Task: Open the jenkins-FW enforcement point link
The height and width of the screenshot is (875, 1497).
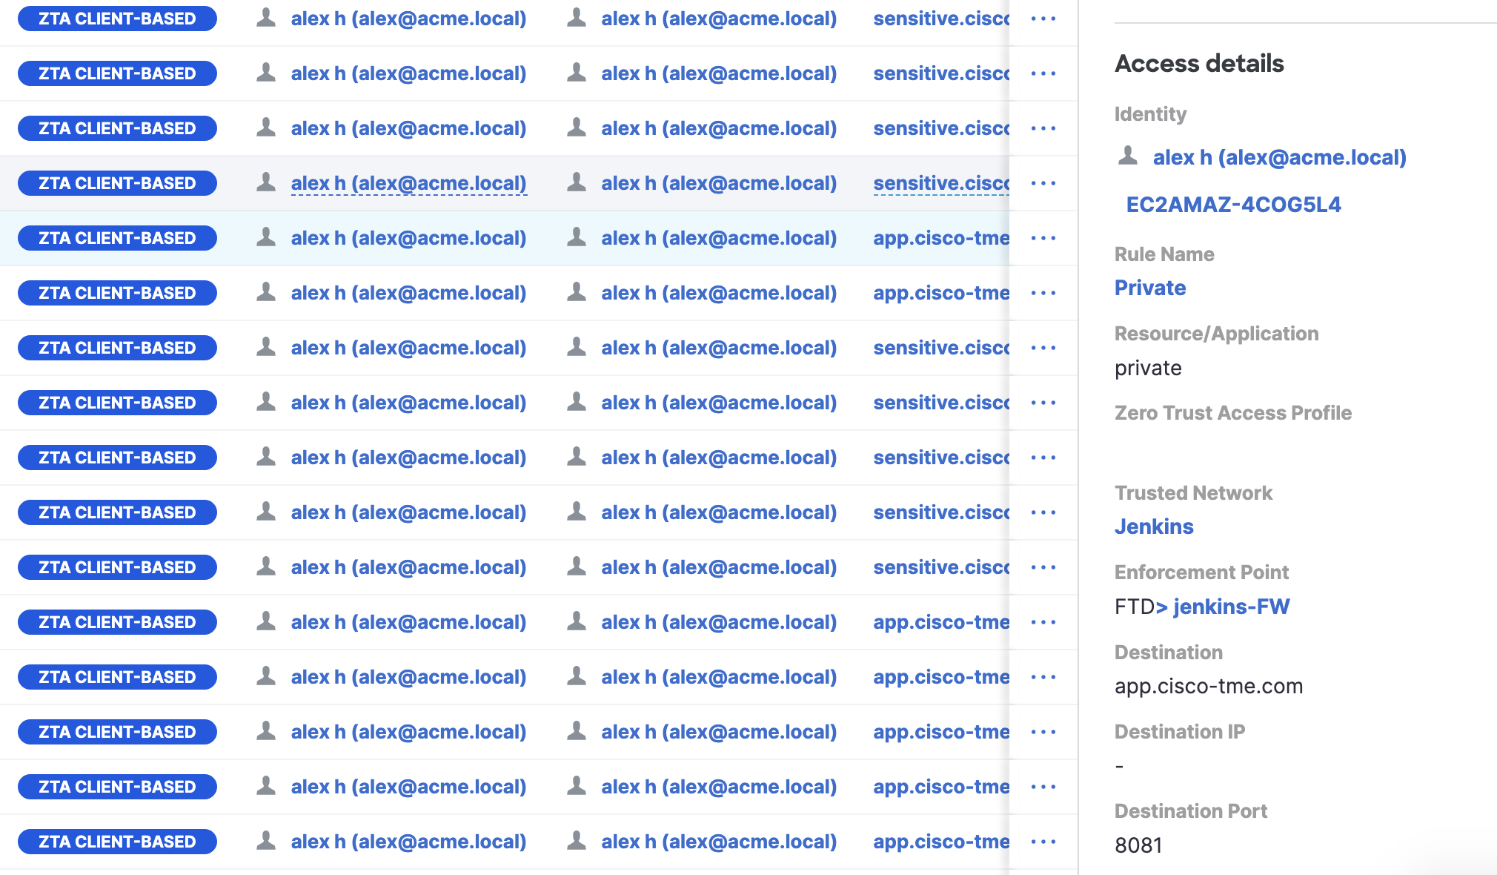Action: click(1231, 607)
